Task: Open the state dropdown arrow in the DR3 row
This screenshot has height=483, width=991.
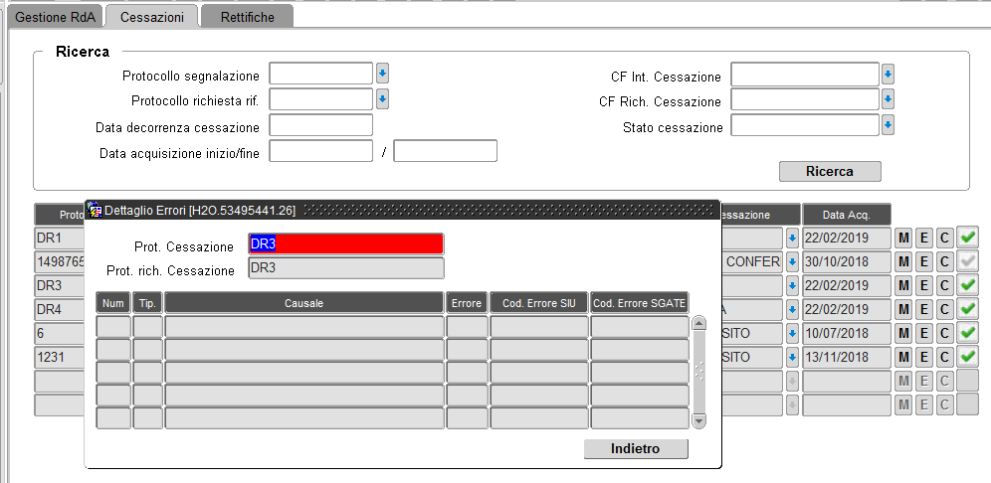Action: [x=793, y=286]
